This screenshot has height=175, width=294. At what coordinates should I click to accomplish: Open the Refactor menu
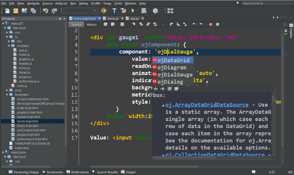point(61,3)
